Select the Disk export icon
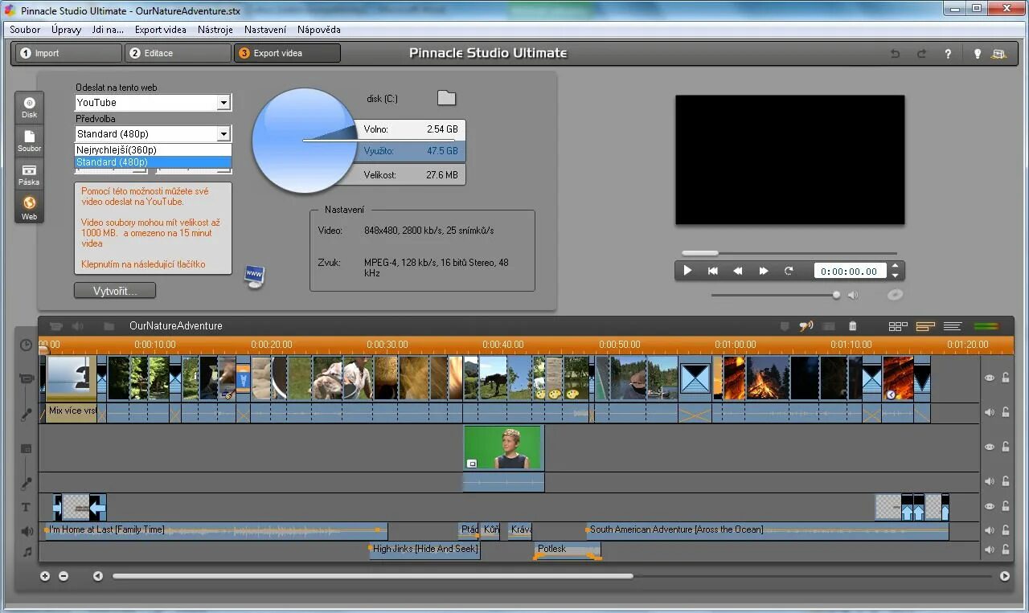The image size is (1029, 613). pos(29,108)
